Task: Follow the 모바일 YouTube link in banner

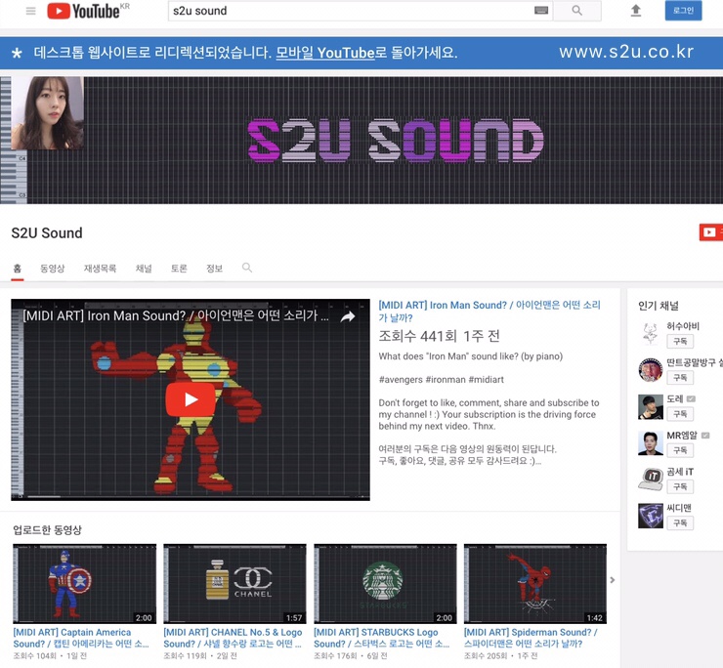Action: point(325,53)
